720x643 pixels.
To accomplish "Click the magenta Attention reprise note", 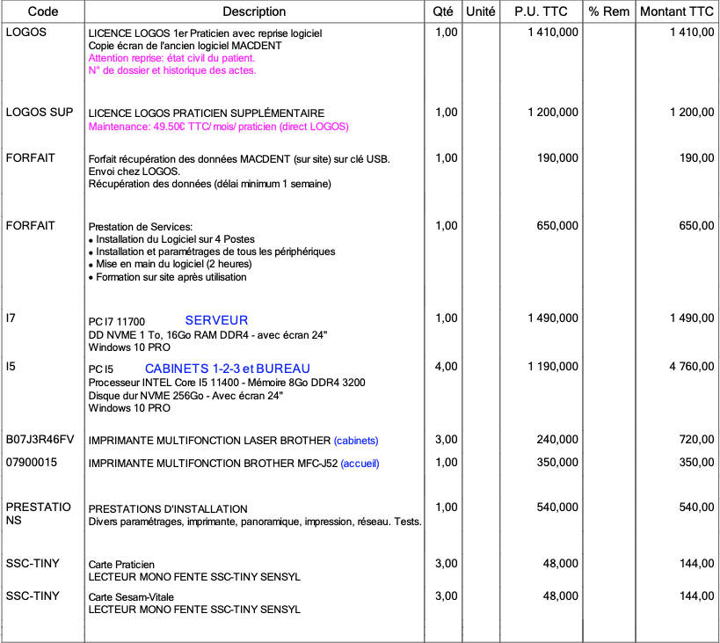I will coord(171,57).
